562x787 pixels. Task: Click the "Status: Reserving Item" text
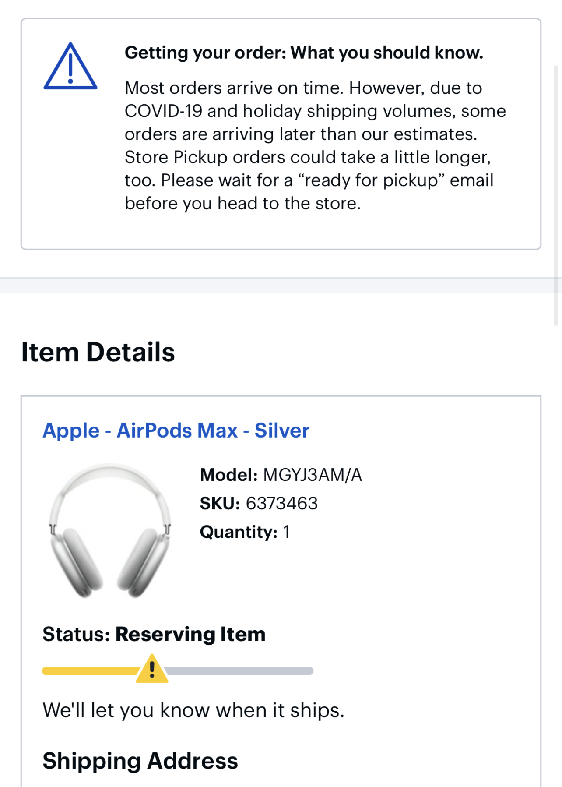click(154, 634)
